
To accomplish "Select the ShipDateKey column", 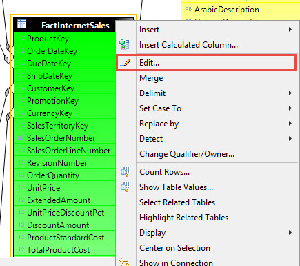I will point(64,75).
